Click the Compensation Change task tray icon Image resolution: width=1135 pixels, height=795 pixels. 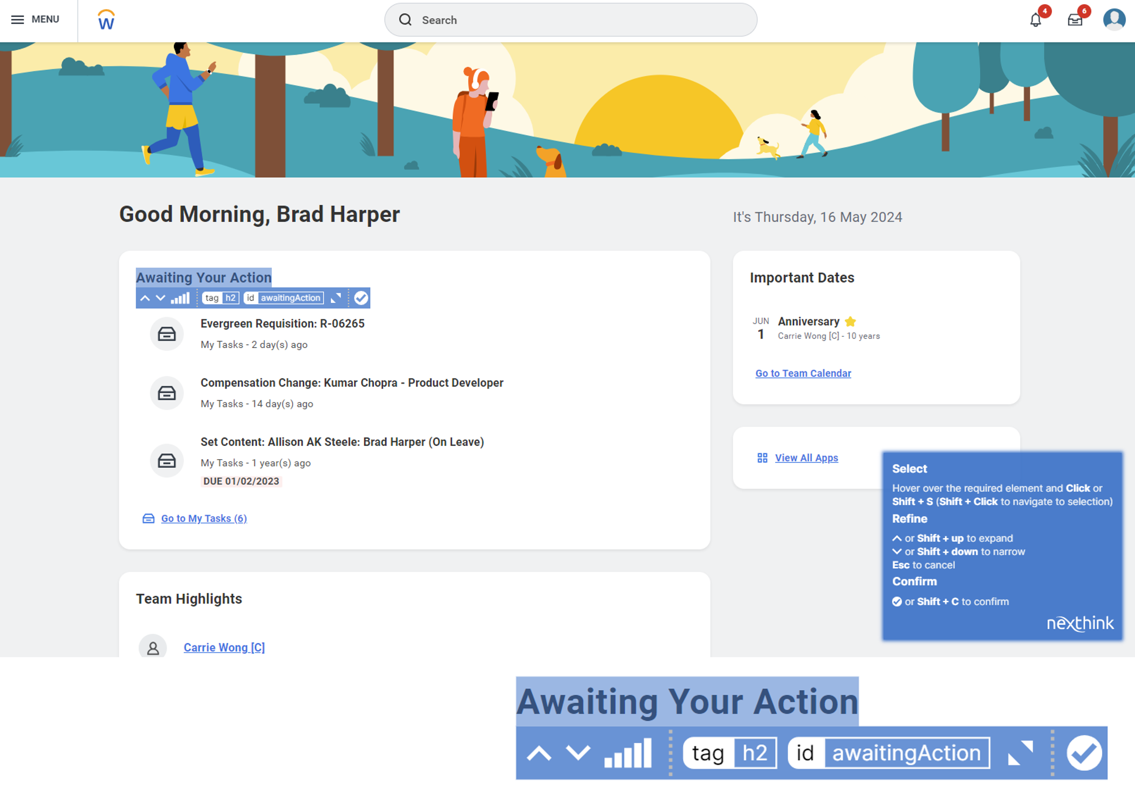167,393
